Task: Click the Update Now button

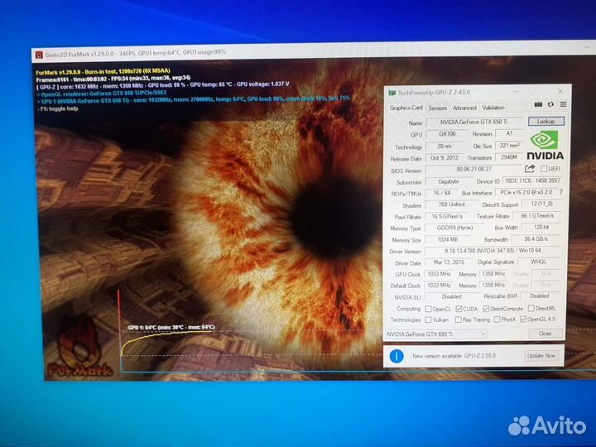Action: click(x=541, y=356)
